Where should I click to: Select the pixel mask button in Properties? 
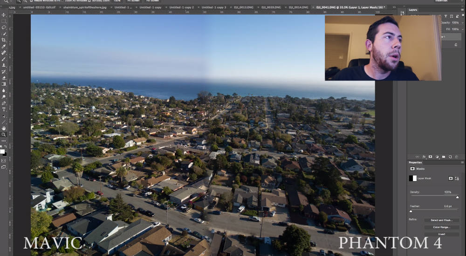pyautogui.click(x=451, y=178)
